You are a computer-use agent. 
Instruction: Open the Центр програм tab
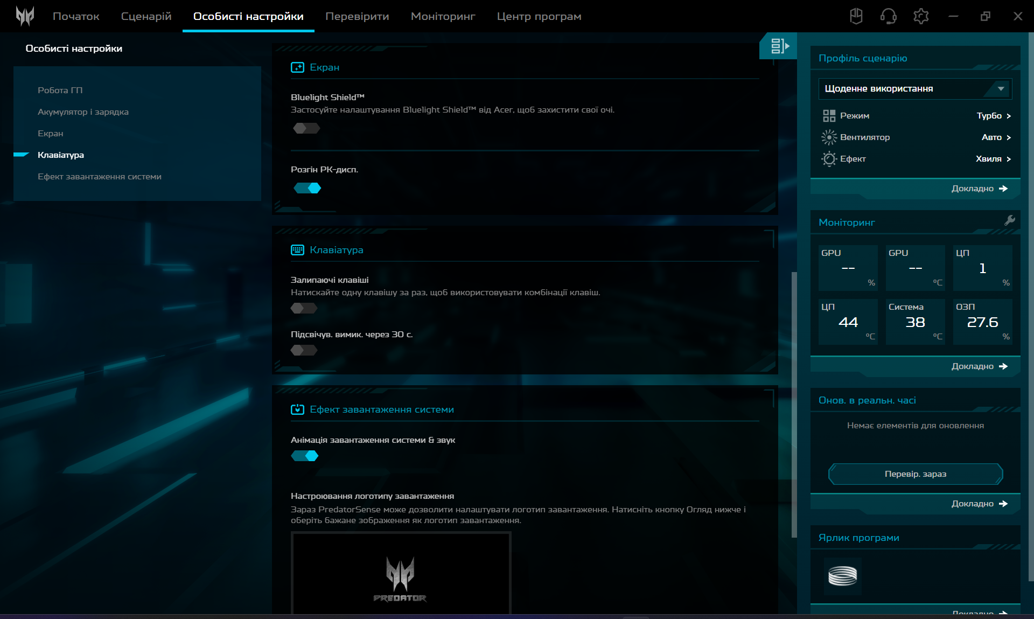point(539,16)
